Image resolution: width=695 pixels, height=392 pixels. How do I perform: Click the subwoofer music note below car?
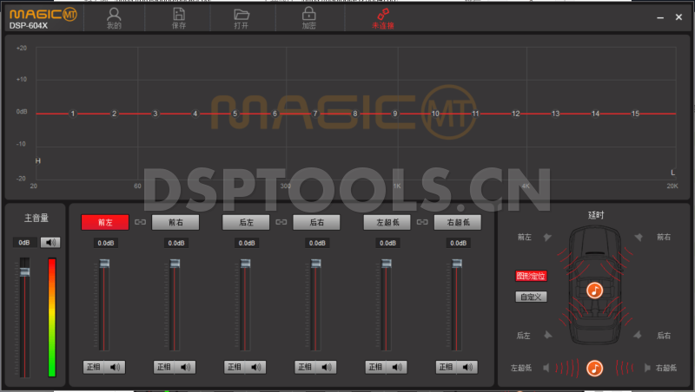coord(594,368)
